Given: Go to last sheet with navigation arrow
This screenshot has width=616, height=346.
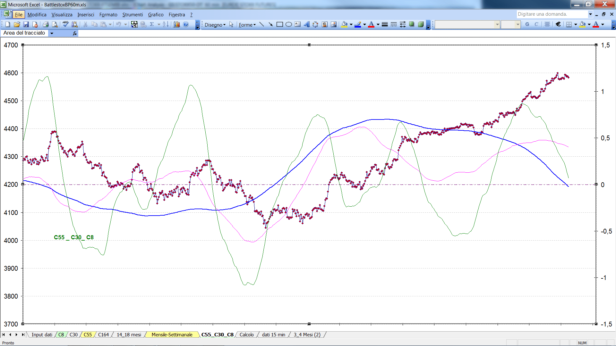Looking at the screenshot, I should [x=23, y=335].
